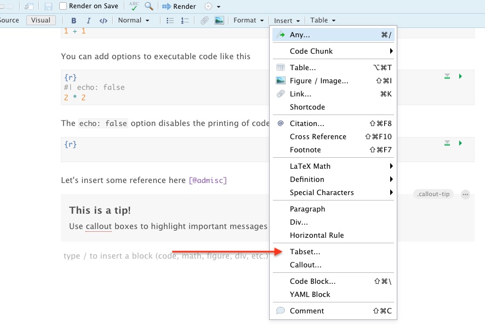
Task: Run chunks above the echo: false chunk
Action: pos(447,76)
